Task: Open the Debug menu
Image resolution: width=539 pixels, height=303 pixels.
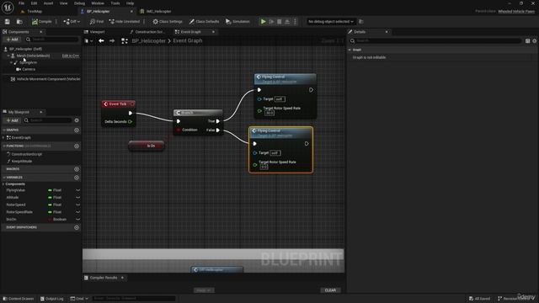Action: tap(79, 3)
